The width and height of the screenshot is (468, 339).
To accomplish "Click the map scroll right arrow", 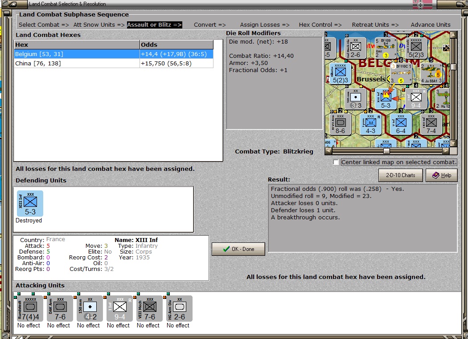I will pos(446,151).
